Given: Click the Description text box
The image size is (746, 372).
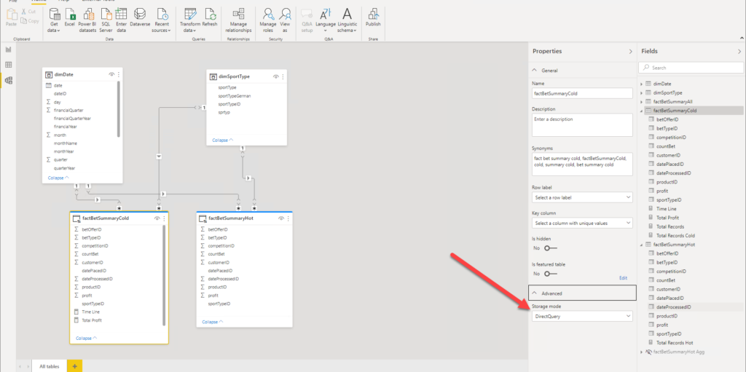Looking at the screenshot, I should click(582, 125).
